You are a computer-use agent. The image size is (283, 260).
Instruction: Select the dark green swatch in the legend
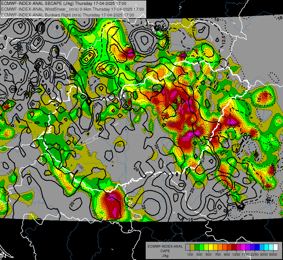click(197, 247)
